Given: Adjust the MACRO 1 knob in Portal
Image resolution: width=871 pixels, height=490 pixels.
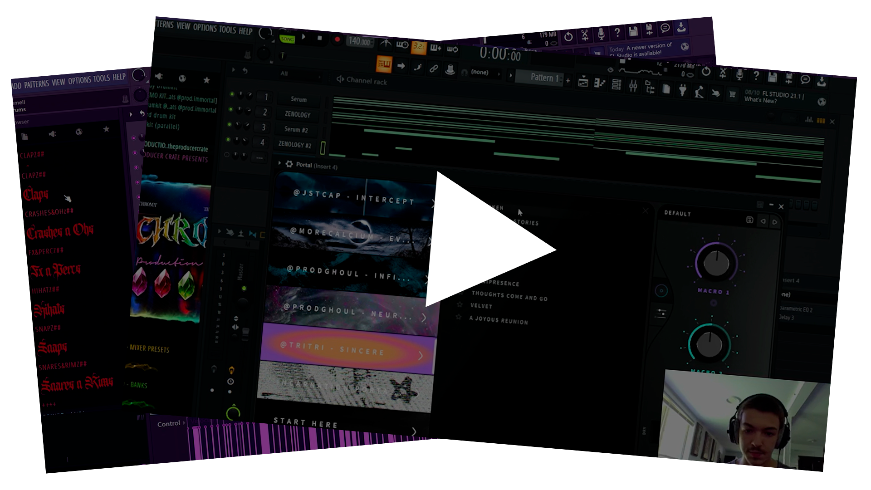Looking at the screenshot, I should 716,262.
